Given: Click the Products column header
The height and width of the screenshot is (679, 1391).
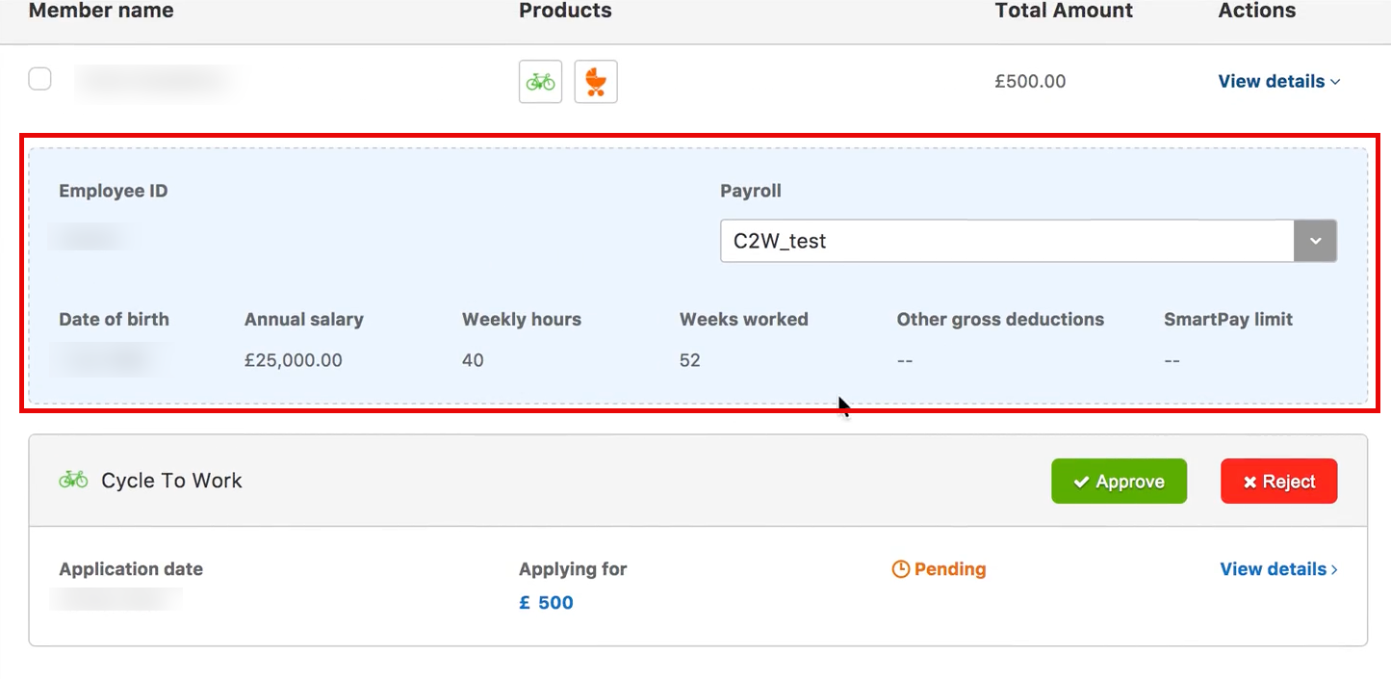Looking at the screenshot, I should tap(565, 12).
